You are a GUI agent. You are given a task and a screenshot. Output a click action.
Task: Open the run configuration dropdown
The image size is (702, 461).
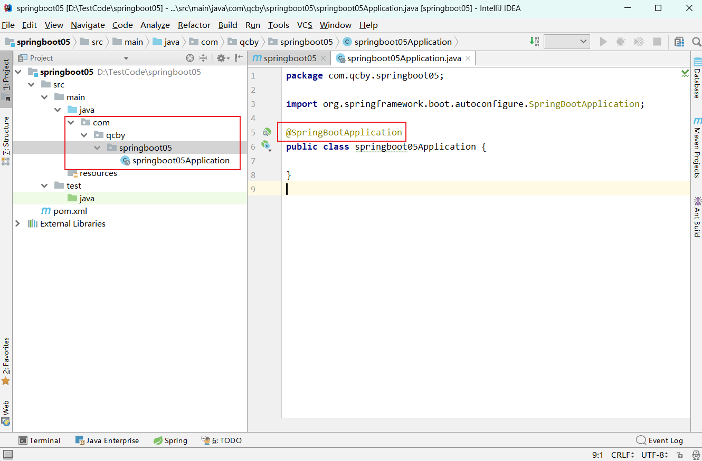pyautogui.click(x=566, y=42)
